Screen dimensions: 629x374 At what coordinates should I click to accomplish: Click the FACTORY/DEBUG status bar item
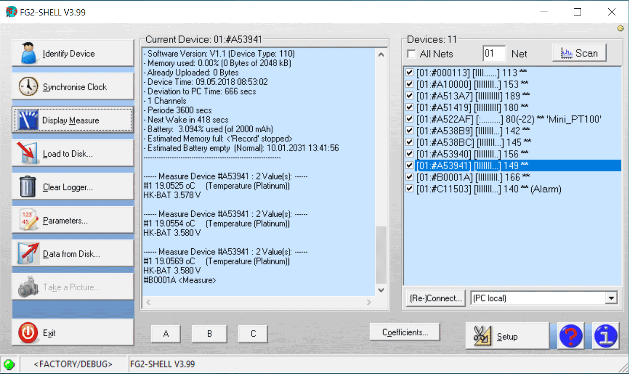click(73, 364)
